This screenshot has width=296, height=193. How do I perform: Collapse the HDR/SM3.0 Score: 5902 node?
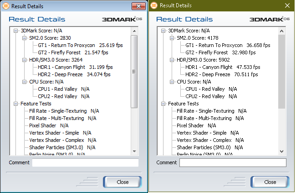[x=172, y=60]
